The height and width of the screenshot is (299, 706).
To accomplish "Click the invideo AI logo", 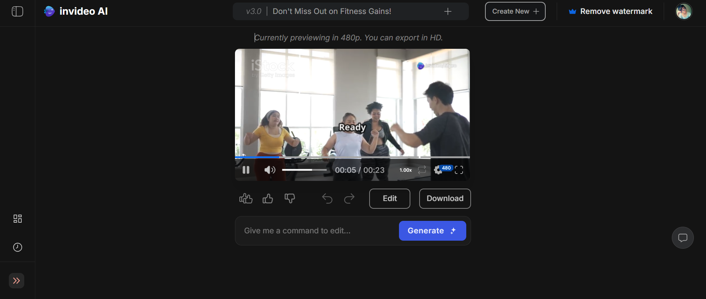I will [76, 11].
